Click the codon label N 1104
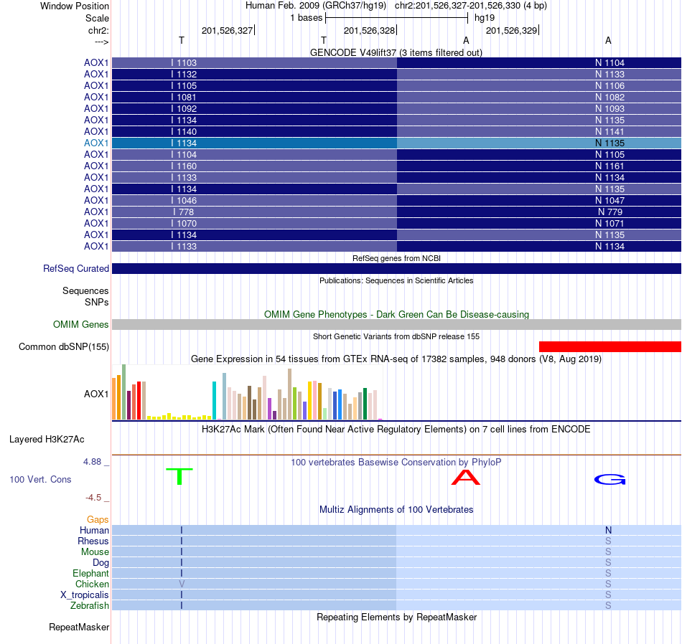682x644 pixels. [x=609, y=62]
